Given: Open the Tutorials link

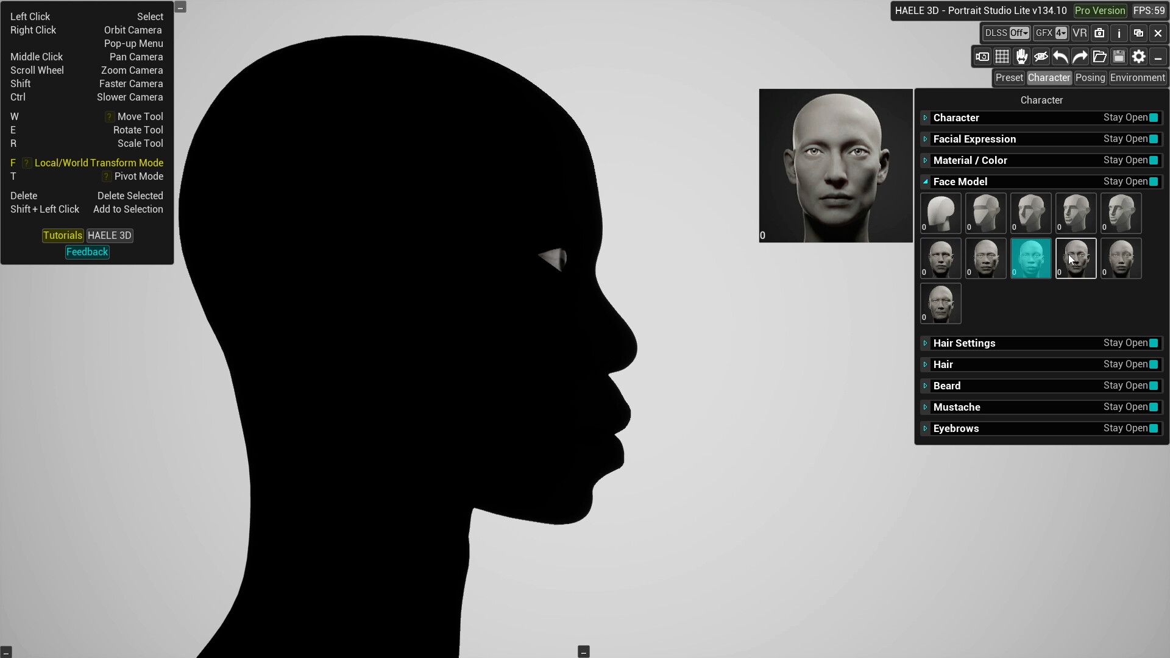Looking at the screenshot, I should 63,235.
